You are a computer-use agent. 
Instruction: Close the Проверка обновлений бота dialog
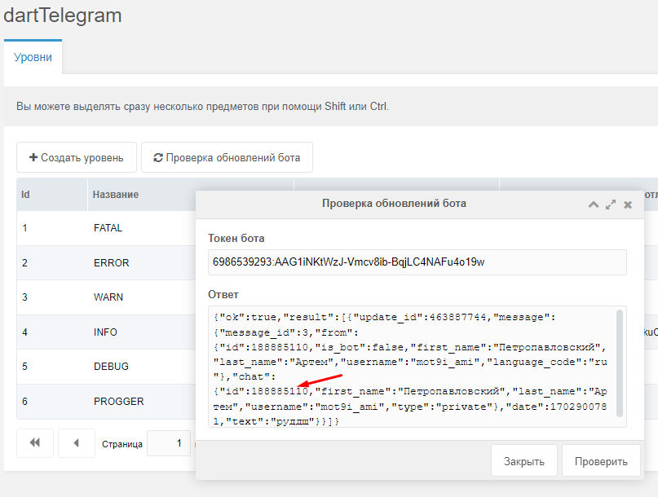[628, 205]
